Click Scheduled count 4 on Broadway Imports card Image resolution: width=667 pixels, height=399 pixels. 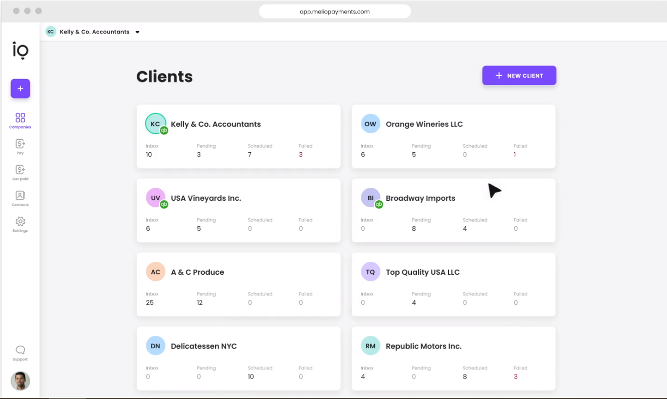pyautogui.click(x=465, y=229)
